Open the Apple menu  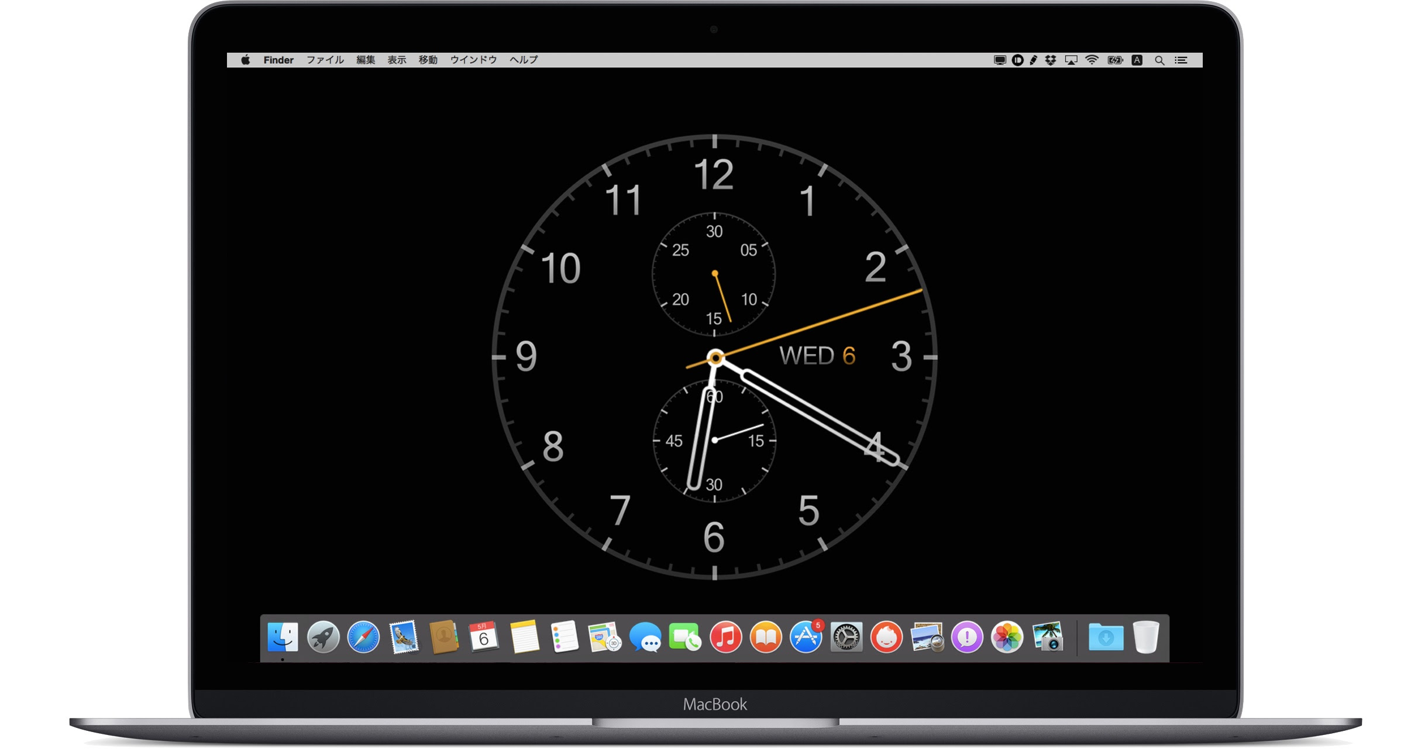tap(246, 60)
